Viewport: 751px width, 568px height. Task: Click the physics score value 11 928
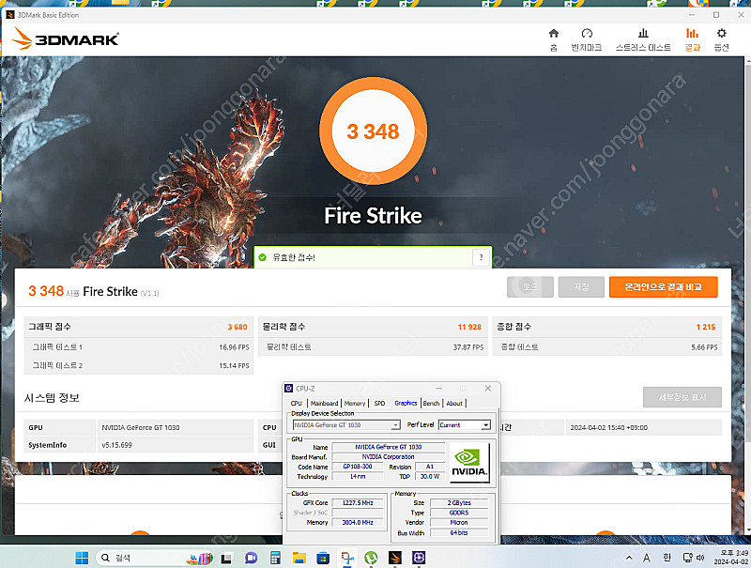(469, 327)
